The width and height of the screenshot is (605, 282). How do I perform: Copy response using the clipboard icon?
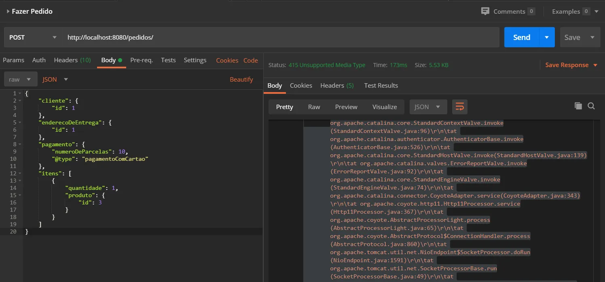point(578,106)
